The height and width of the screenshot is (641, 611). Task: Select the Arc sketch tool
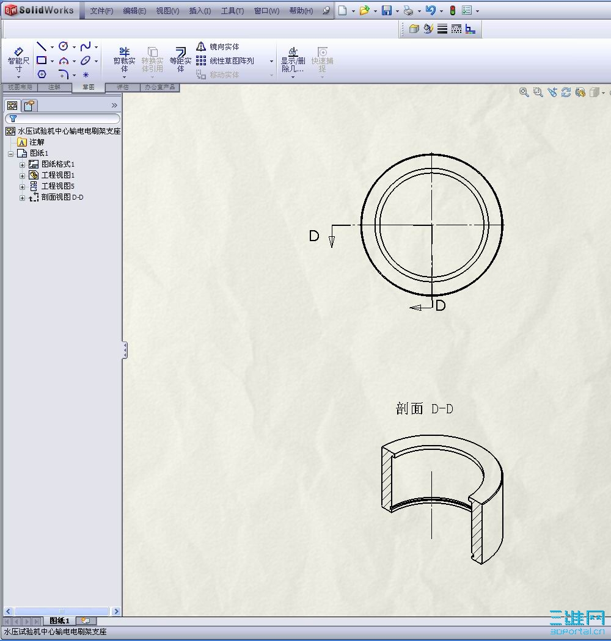[64, 61]
